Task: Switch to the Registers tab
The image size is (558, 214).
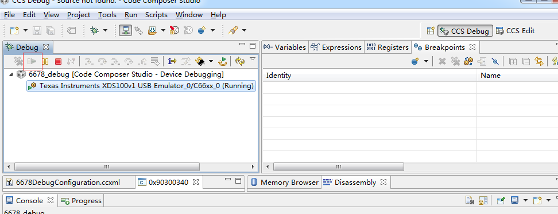Action: click(387, 47)
